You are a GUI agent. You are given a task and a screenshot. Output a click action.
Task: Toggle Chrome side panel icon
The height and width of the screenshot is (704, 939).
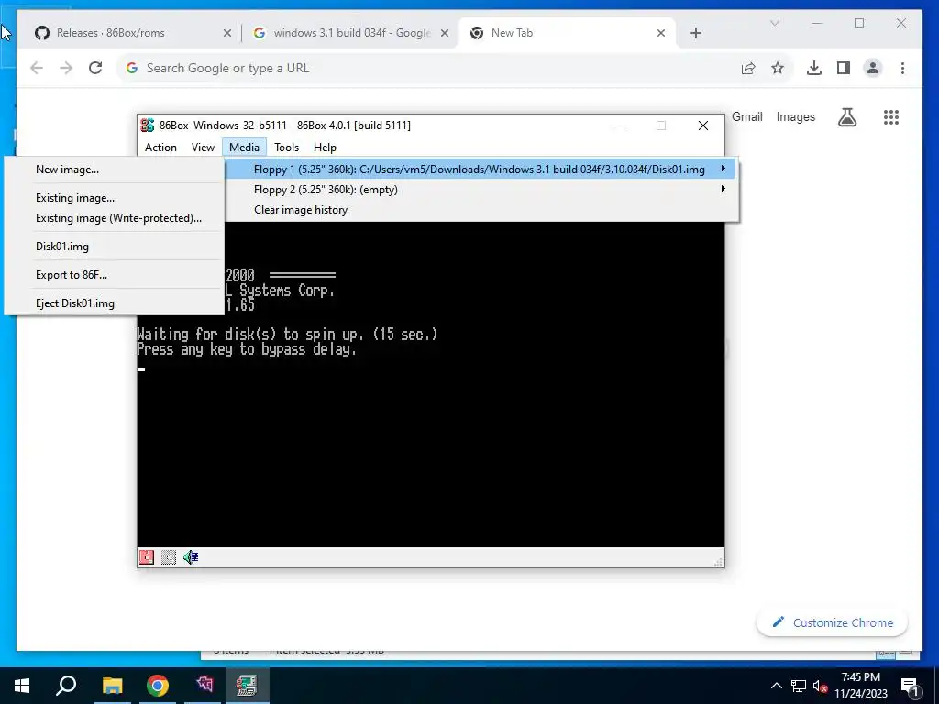pyautogui.click(x=844, y=68)
